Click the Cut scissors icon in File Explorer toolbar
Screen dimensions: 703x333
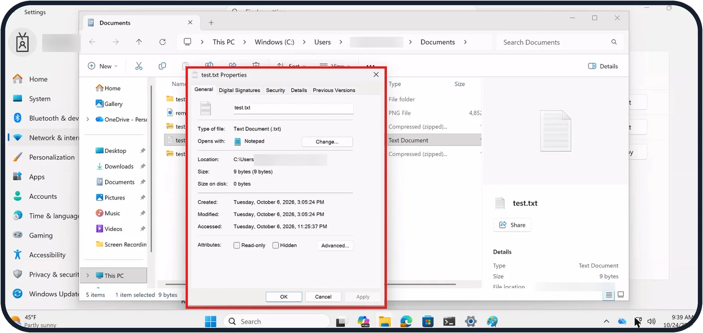[x=139, y=66]
